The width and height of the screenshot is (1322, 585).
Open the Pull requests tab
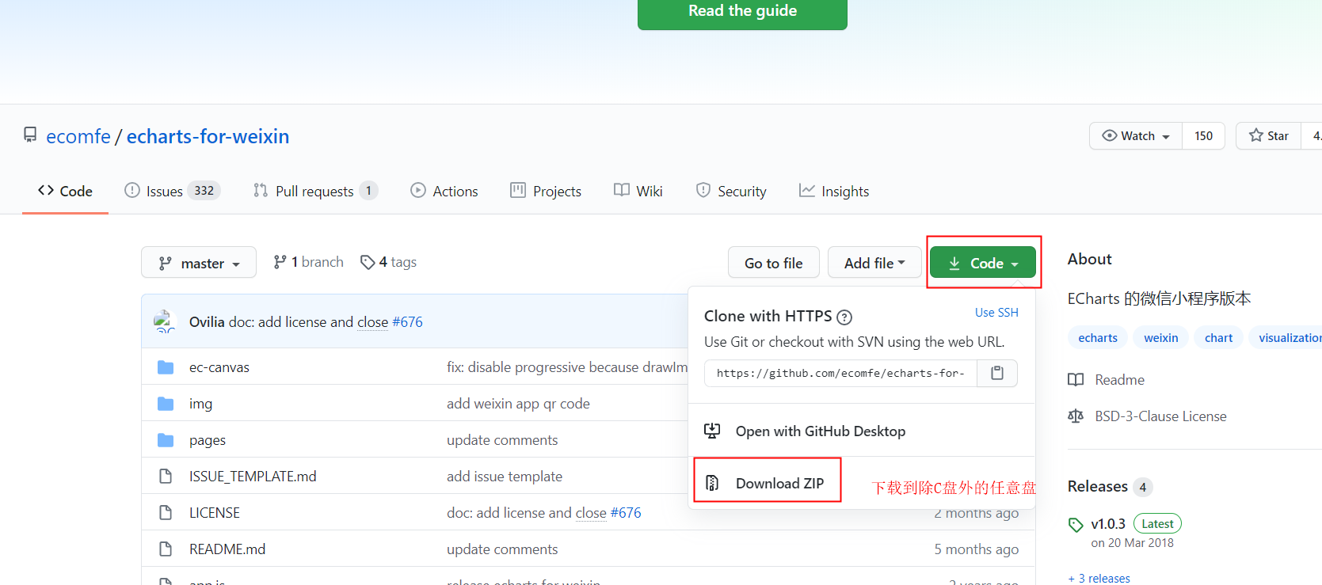(315, 191)
